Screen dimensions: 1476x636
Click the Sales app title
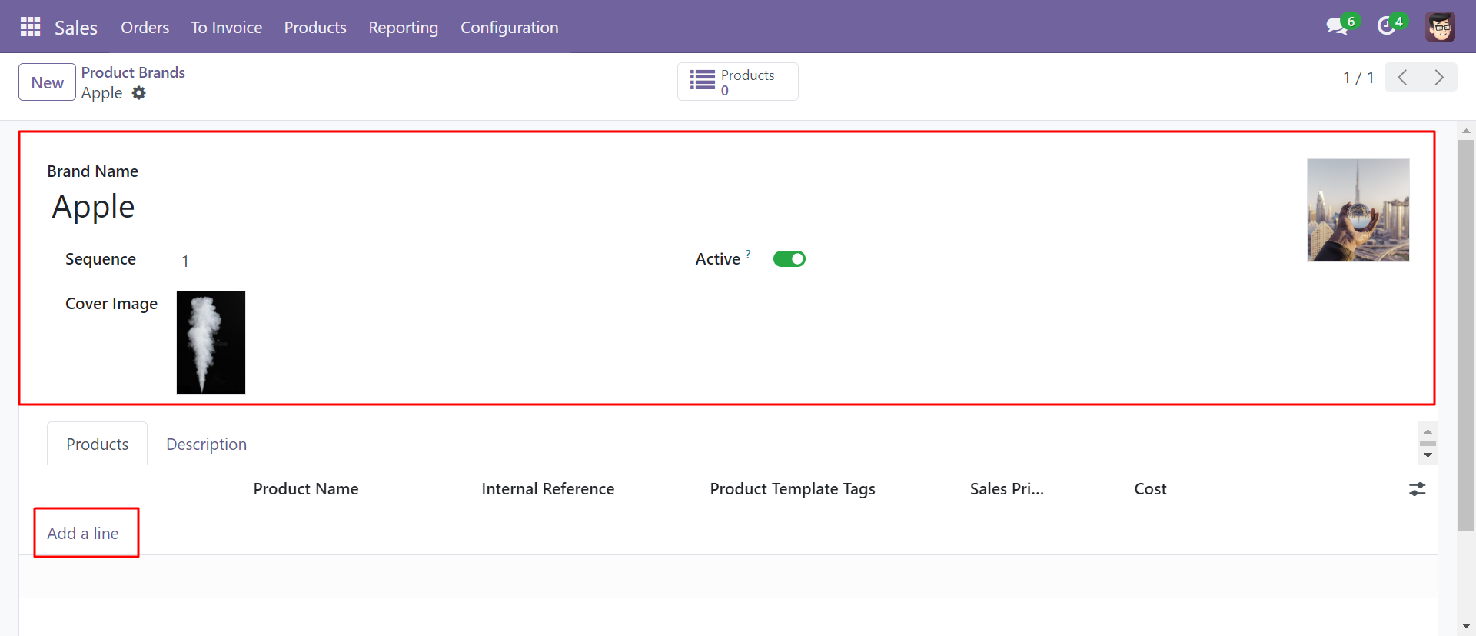point(76,28)
